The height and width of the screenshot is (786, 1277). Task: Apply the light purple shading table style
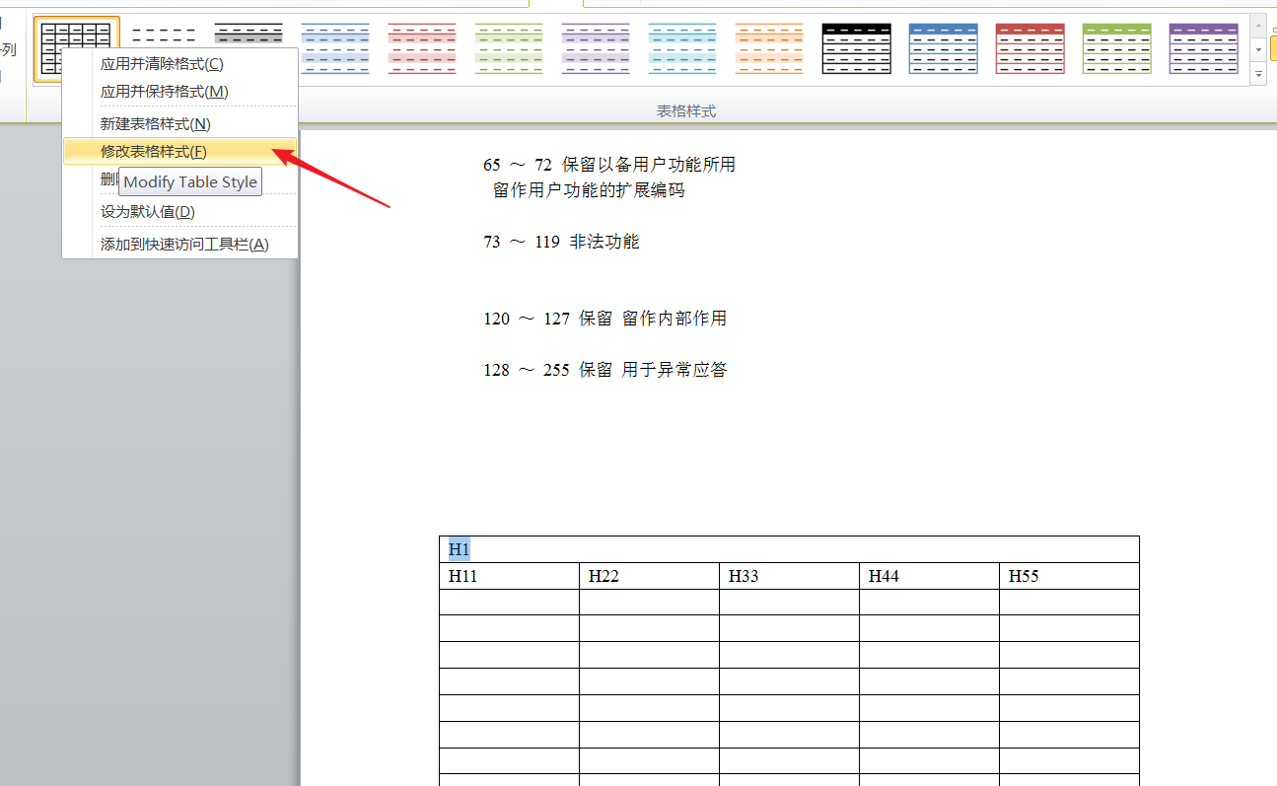click(596, 49)
